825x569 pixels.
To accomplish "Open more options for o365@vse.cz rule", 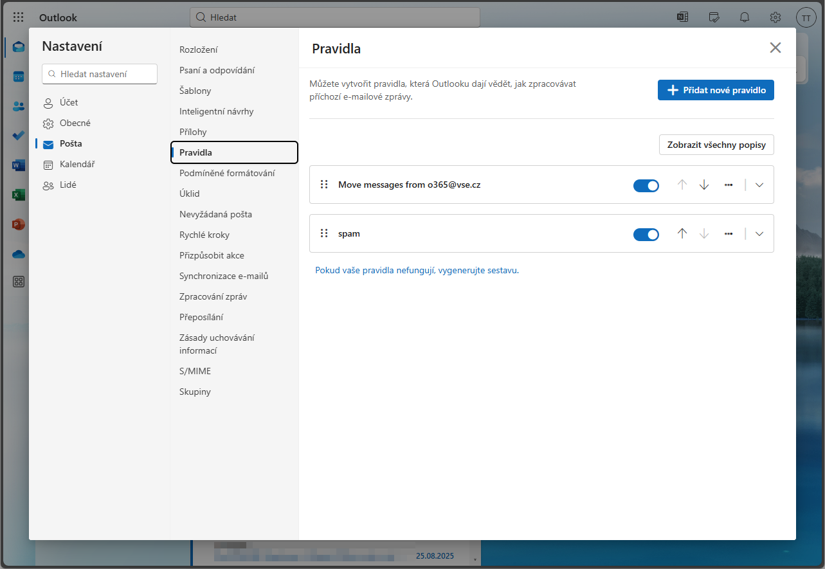I will click(729, 185).
